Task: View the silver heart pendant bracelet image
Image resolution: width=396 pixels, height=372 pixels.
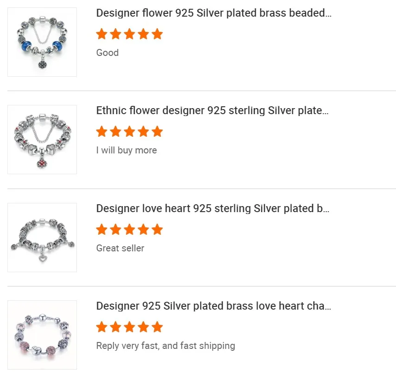Action: pos(42,238)
